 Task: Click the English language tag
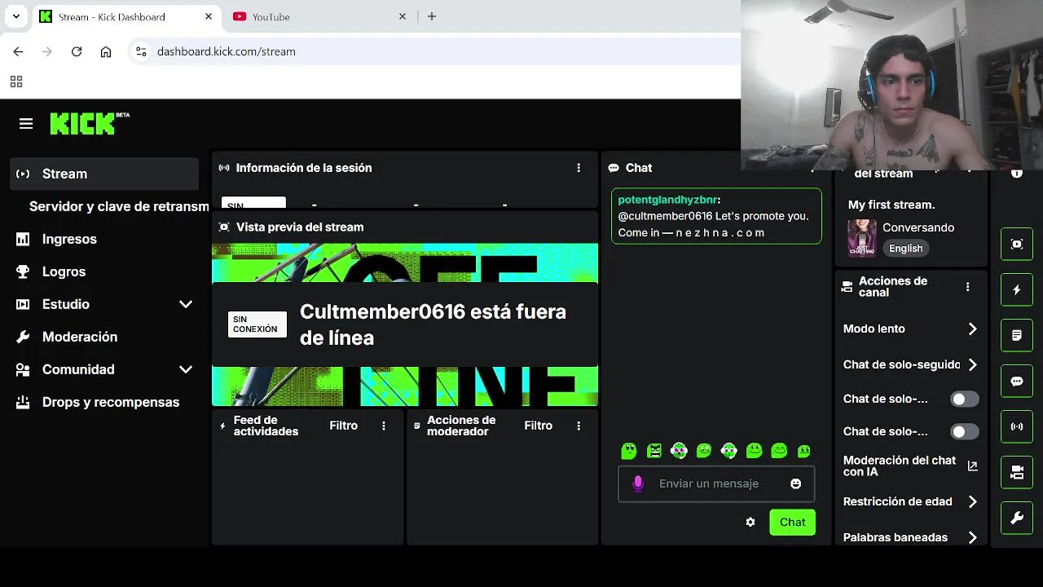click(906, 249)
